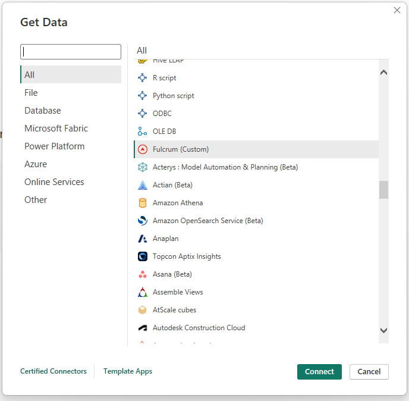
Task: Click the scroll up arrow of connector list
Action: pyautogui.click(x=383, y=73)
